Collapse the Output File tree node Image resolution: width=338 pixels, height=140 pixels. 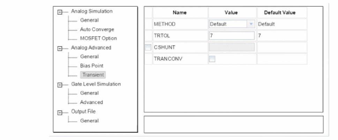click(x=60, y=112)
